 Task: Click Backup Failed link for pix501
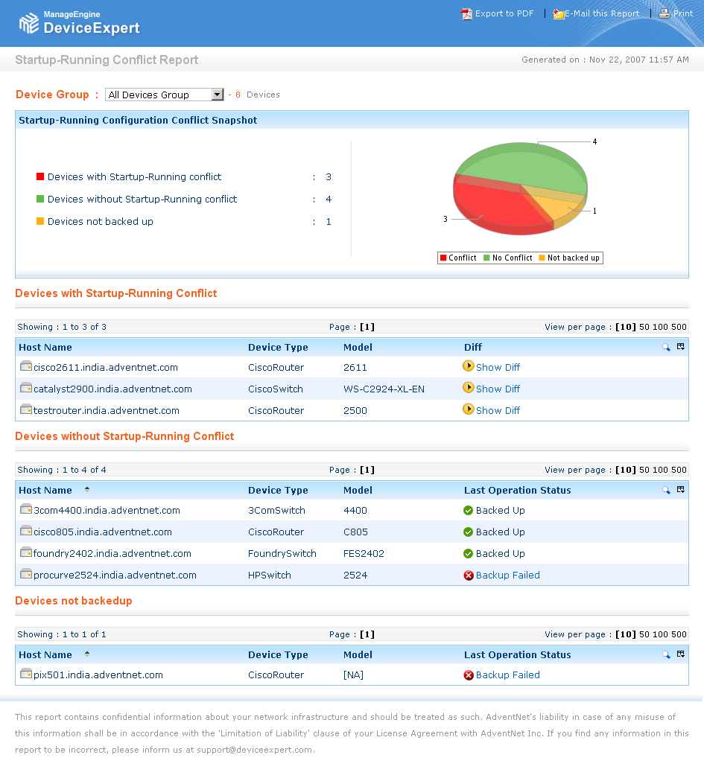[507, 675]
